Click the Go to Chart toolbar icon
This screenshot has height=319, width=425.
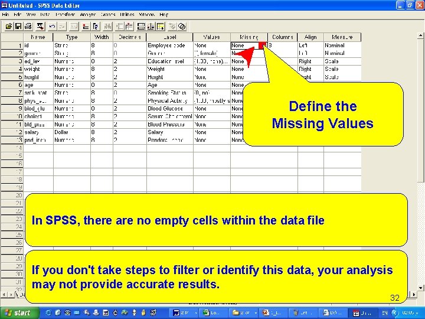(x=74, y=27)
